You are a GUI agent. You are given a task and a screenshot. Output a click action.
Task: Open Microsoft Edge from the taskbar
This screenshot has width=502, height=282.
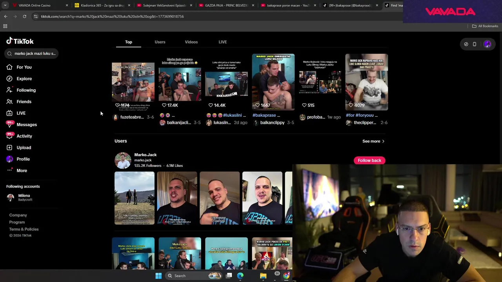pyautogui.click(x=240, y=276)
